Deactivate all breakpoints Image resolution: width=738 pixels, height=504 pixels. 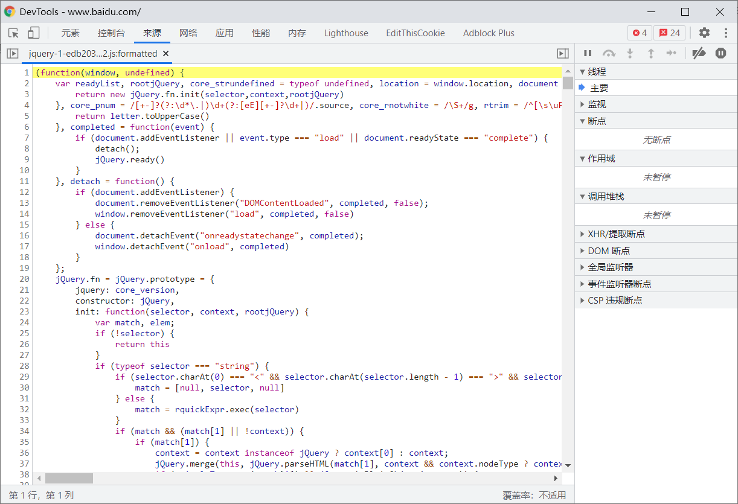(699, 54)
